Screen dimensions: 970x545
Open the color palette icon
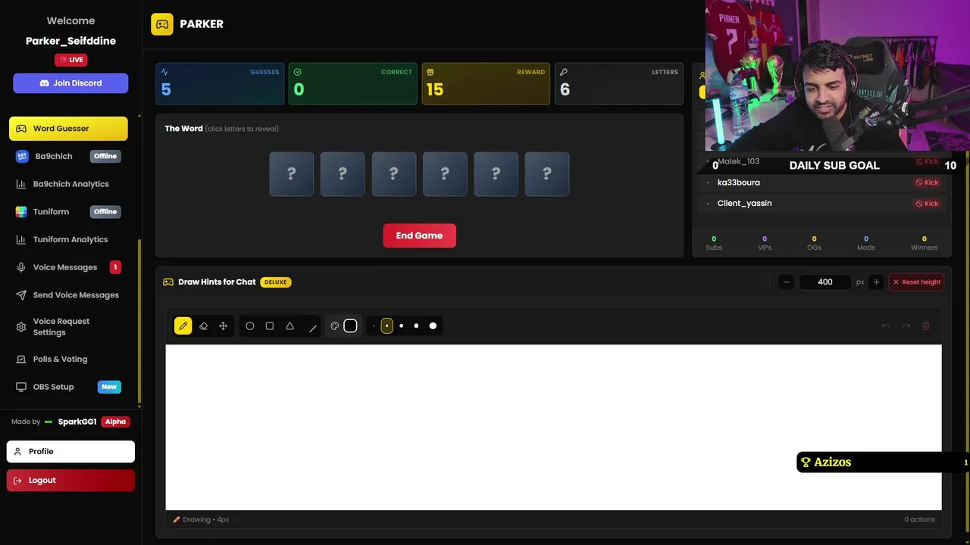point(334,326)
